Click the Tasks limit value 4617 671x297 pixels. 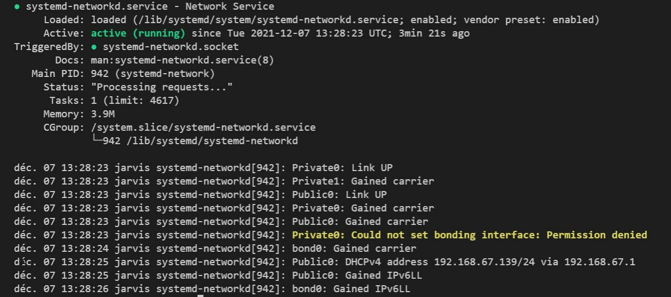[x=165, y=101]
